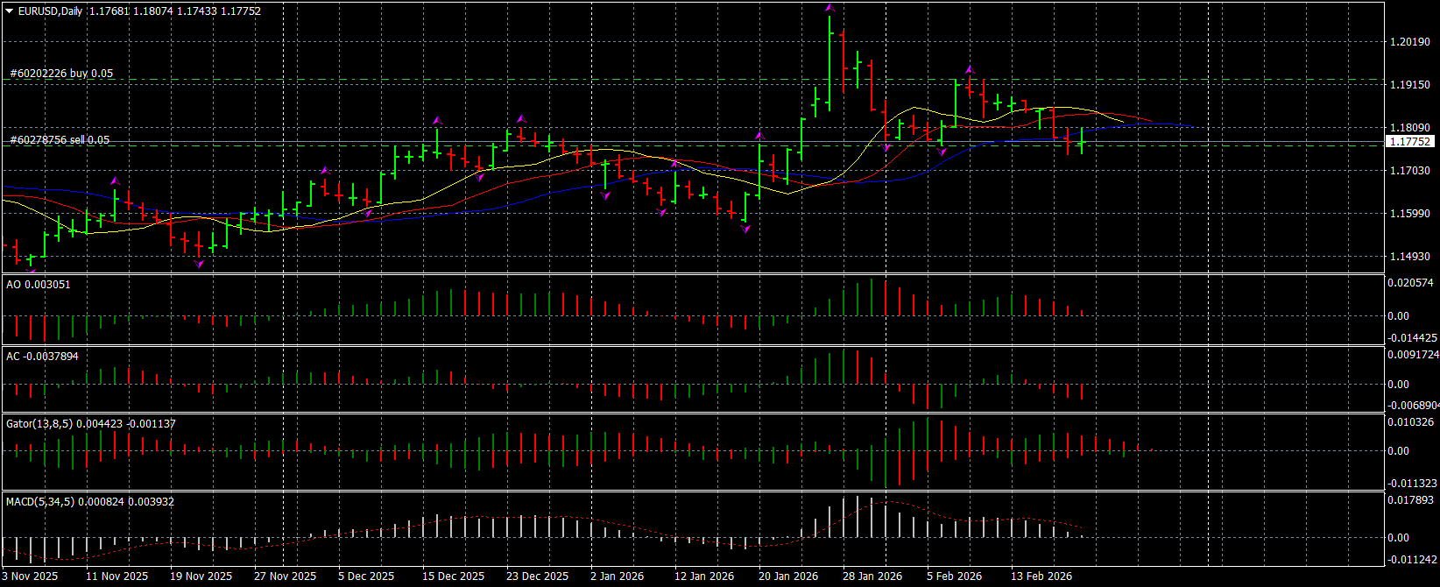Click the 1.19150 price scale level
This screenshot has height=587, width=1440.
click(1410, 85)
